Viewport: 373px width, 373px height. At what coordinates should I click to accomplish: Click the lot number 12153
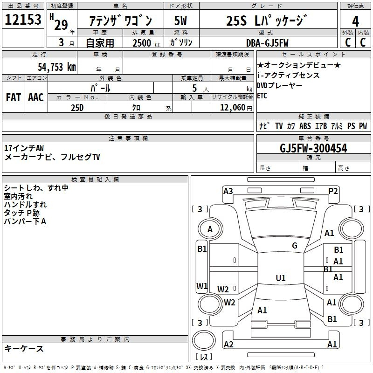click(23, 21)
